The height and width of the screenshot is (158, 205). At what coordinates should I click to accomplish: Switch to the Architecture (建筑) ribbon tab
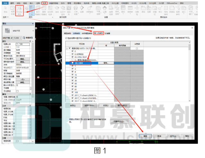(12, 3)
